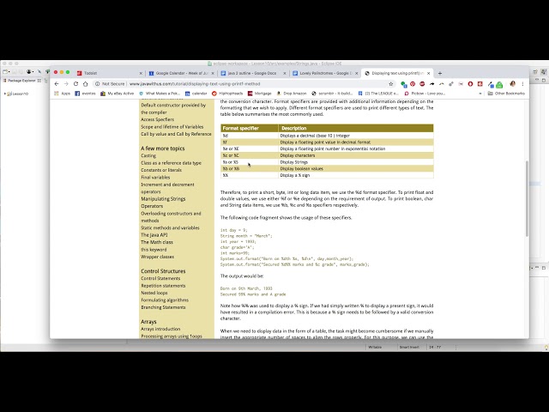Click the Display Strings table cell
The width and height of the screenshot is (549, 412).
click(356, 162)
